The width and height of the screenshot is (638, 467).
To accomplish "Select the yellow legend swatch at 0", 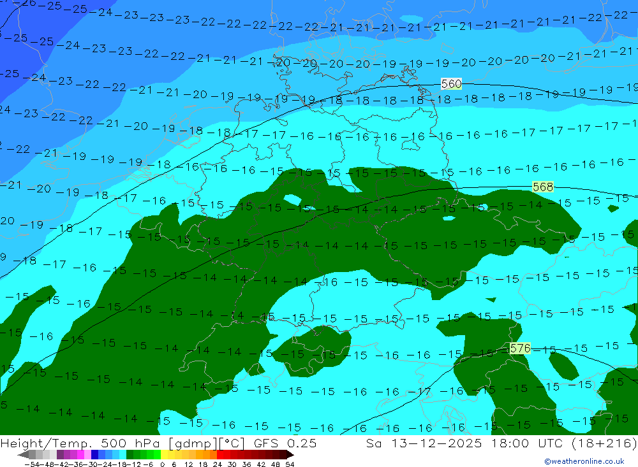I will click(165, 455).
